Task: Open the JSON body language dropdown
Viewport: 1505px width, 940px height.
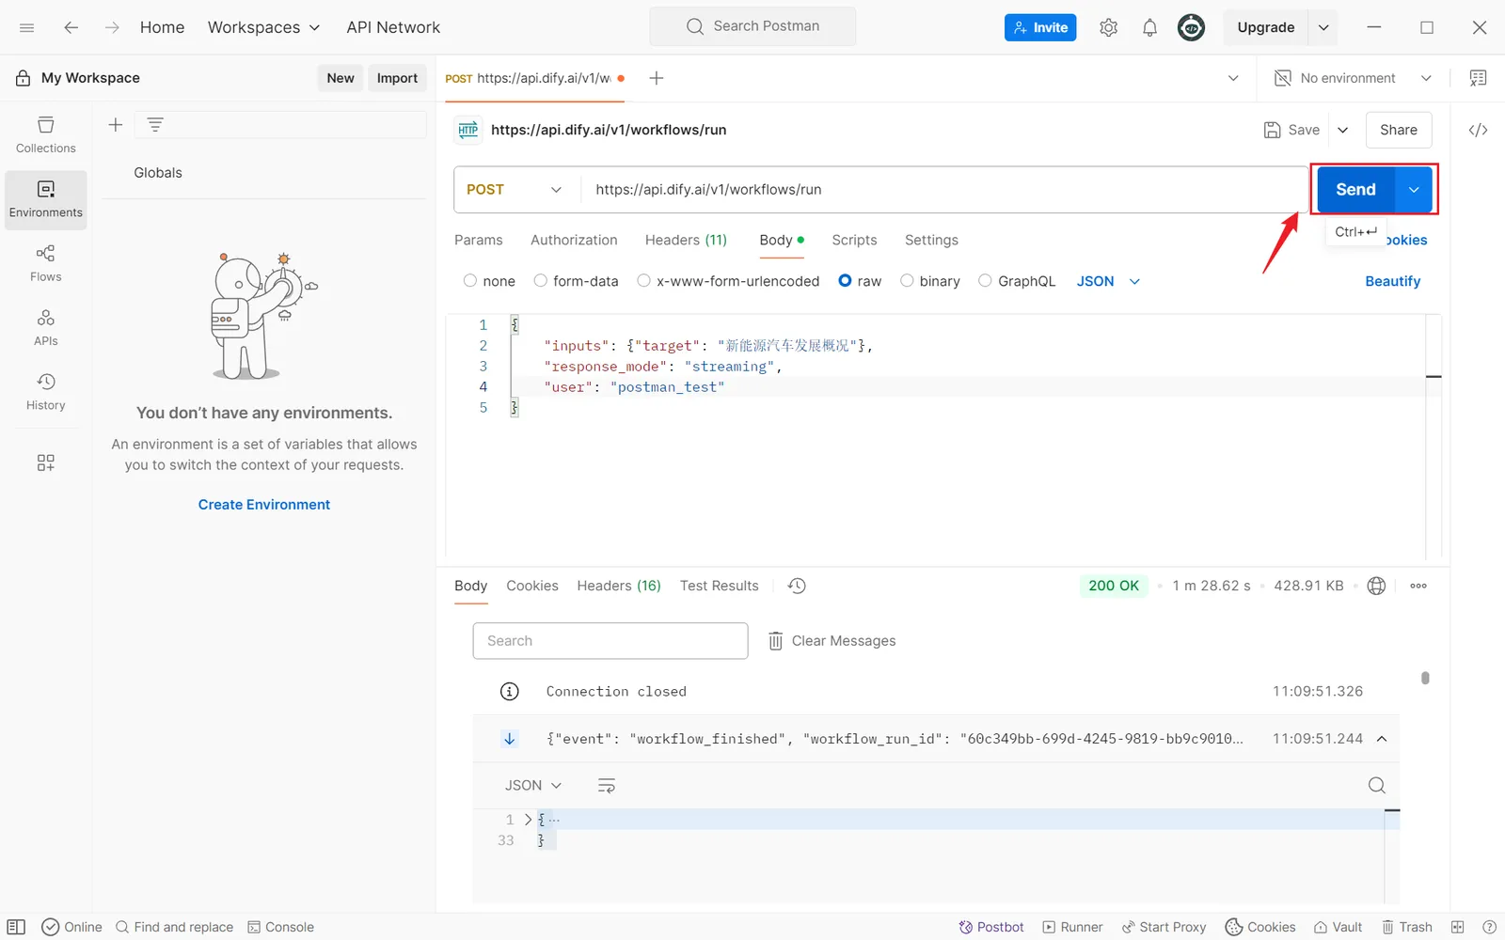Action: [1108, 281]
